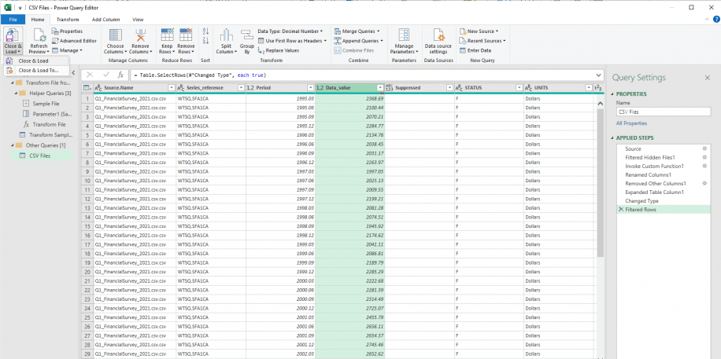The width and height of the screenshot is (721, 359).
Task: Choose Close & Load To... menu entry
Action: click(x=36, y=70)
